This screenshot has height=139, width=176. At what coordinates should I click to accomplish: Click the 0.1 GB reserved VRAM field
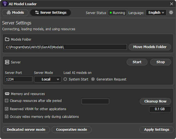(160, 109)
